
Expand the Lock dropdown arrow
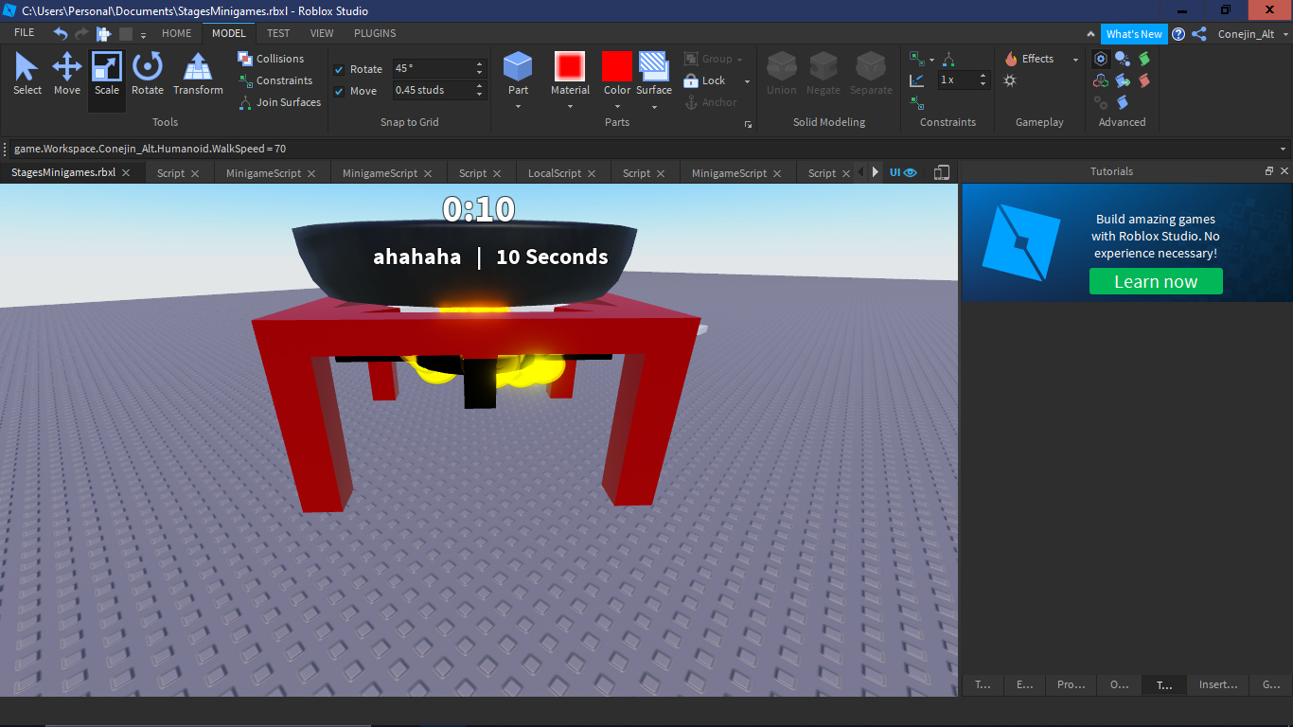point(747,81)
